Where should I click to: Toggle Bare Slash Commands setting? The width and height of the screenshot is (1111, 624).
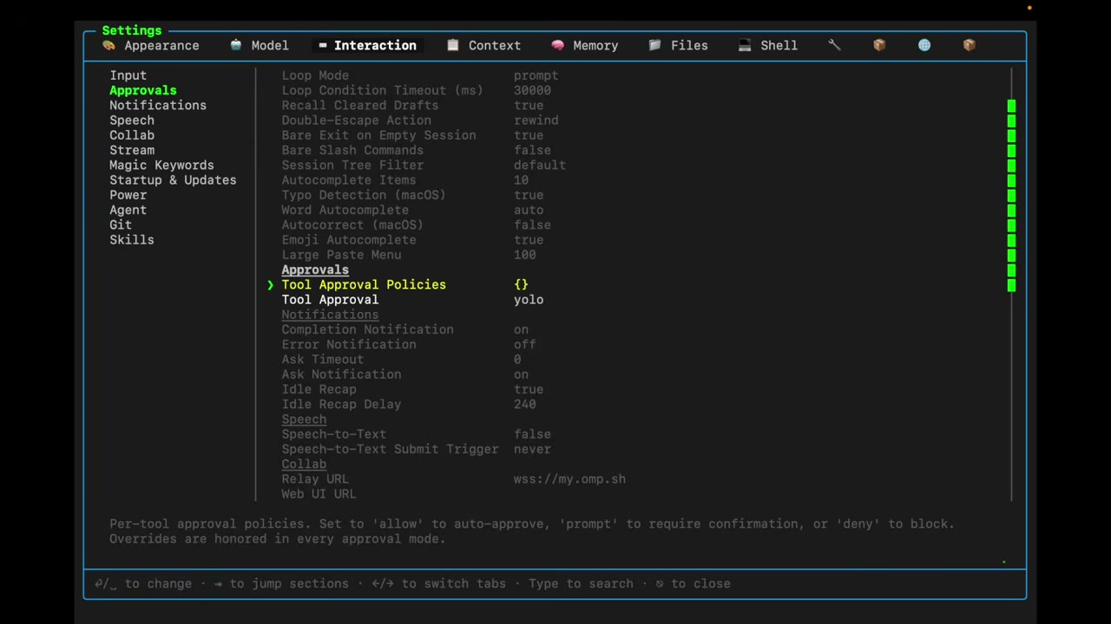[532, 150]
